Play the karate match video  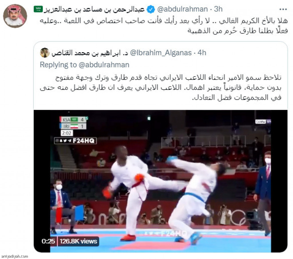[x=161, y=181]
